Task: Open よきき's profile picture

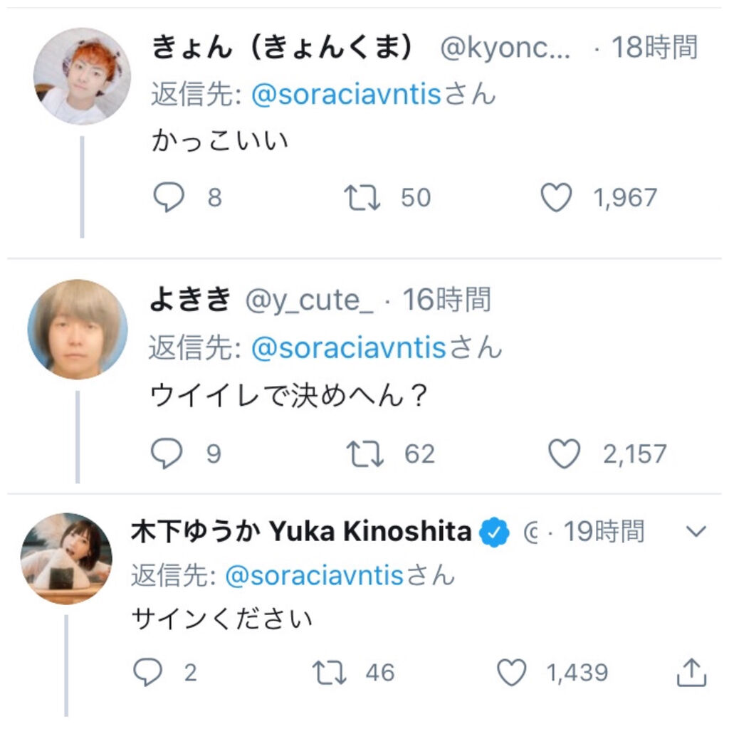Action: click(77, 329)
